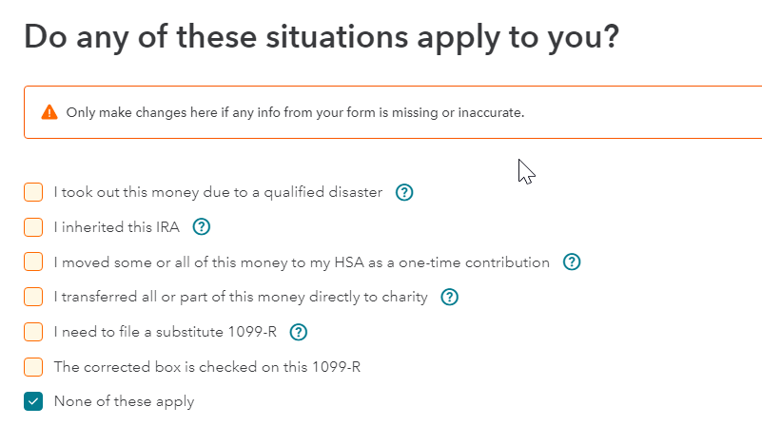The width and height of the screenshot is (762, 426).
Task: Open help for charity transfer option
Action: 450,297
